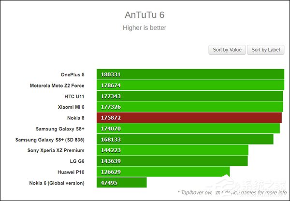Click the Sony Xperia bar 144223
Screen dimensions: 290x201
[173, 150]
